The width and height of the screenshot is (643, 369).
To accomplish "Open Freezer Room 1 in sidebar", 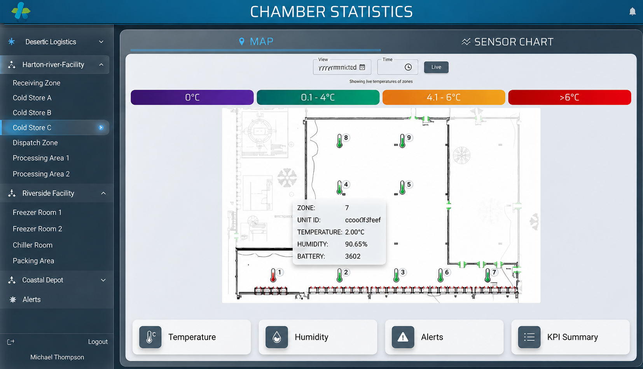I will point(37,212).
